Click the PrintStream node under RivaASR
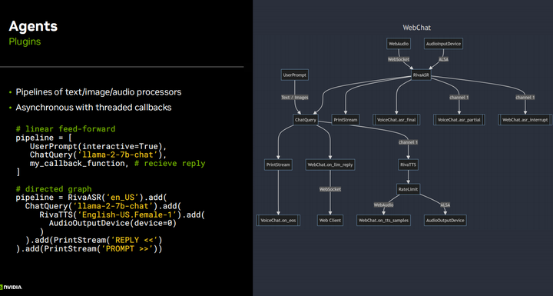Screen dimensions: 553x296 point(346,120)
